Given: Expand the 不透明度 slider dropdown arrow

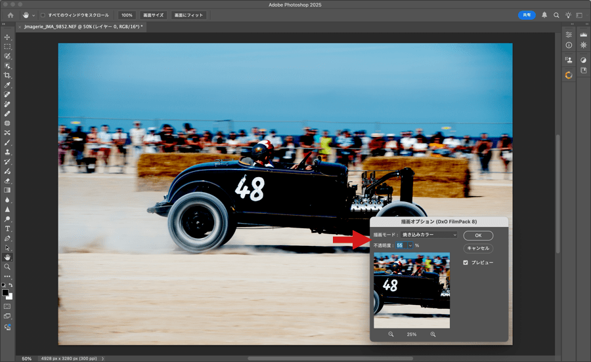Looking at the screenshot, I should click(x=410, y=246).
